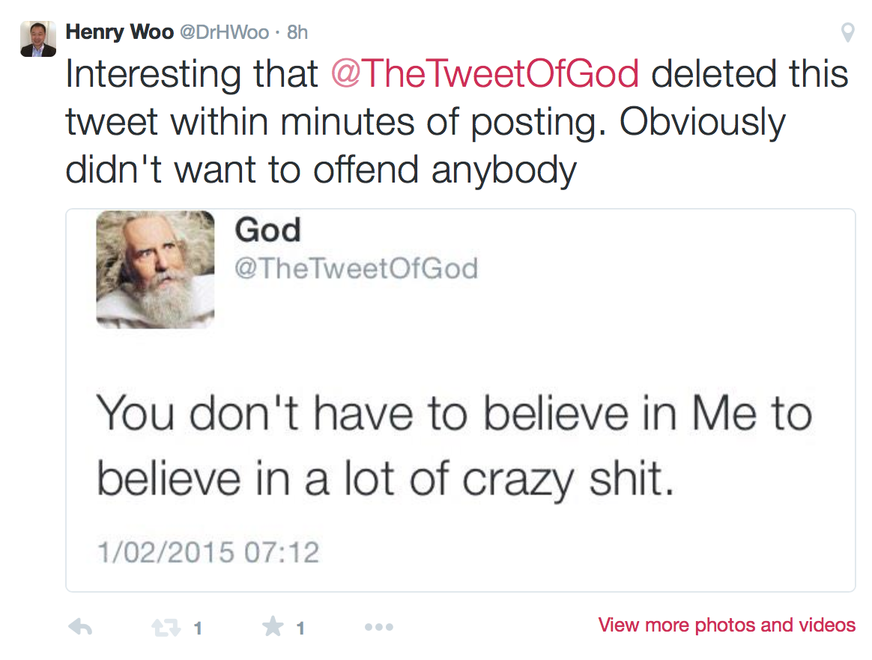
Task: Open the three-dot more options menu
Action: coord(379,627)
